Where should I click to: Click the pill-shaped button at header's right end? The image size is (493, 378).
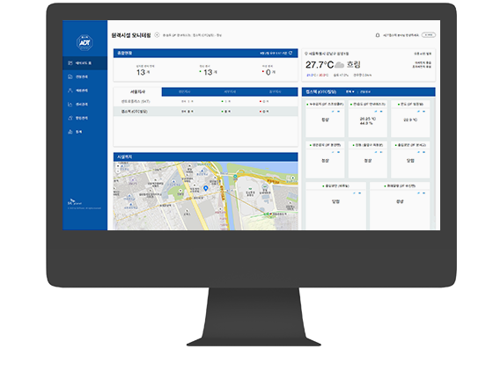coord(428,35)
